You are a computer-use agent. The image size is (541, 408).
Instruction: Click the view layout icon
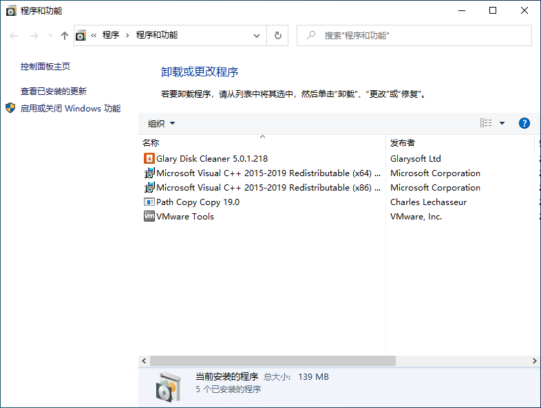[486, 122]
